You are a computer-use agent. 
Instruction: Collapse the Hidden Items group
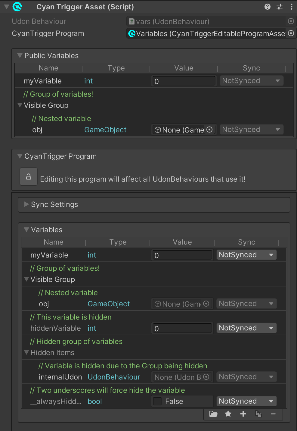[26, 352]
